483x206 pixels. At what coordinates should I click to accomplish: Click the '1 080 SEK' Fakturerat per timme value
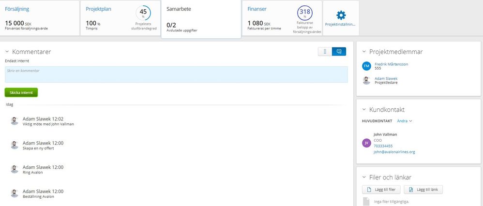tap(259, 23)
